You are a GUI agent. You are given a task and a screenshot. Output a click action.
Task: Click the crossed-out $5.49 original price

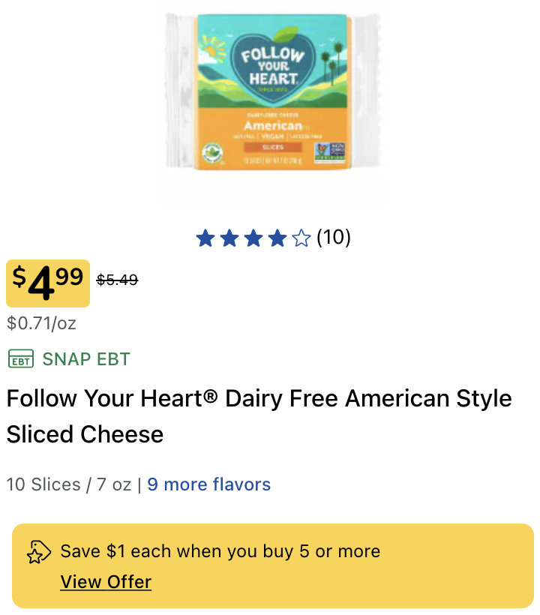click(x=117, y=280)
